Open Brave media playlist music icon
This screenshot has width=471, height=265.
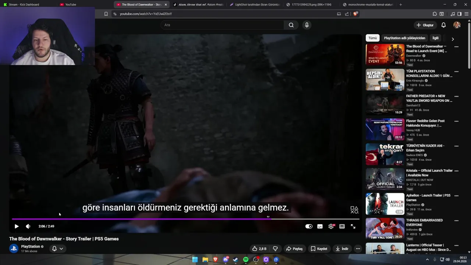[453, 14]
